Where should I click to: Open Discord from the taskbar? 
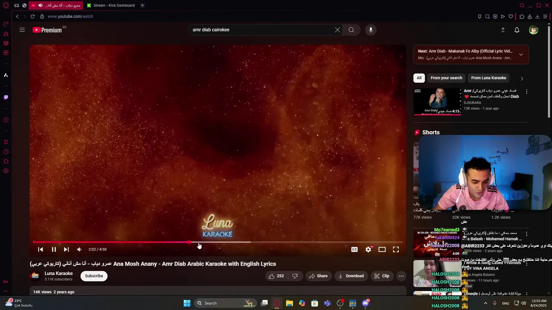click(x=366, y=303)
